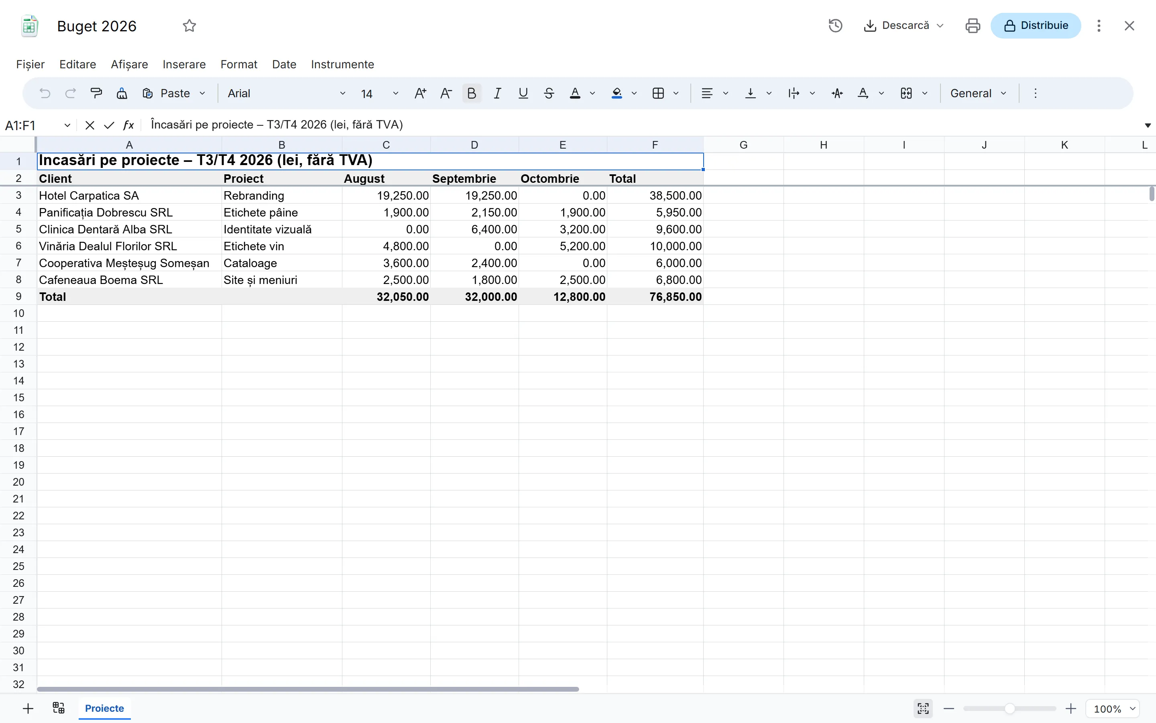This screenshot has width=1156, height=723.
Task: Open the Afișare menu
Action: (130, 64)
